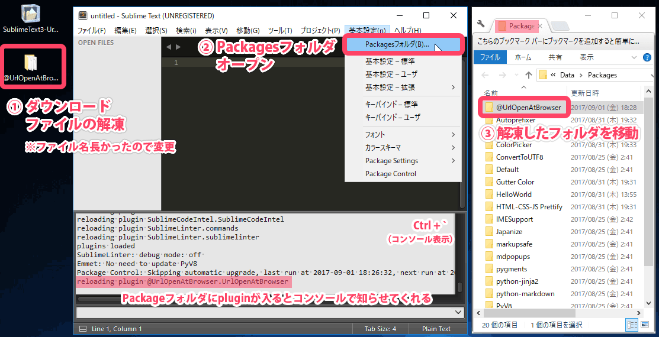Open the console input history dropdown
Image resolution: width=659 pixels, height=337 pixels.
[458, 312]
